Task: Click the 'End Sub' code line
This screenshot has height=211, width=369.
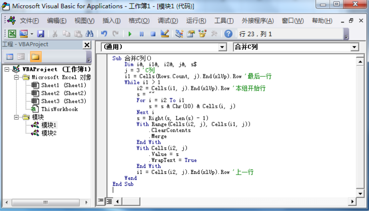Action: tap(123, 184)
